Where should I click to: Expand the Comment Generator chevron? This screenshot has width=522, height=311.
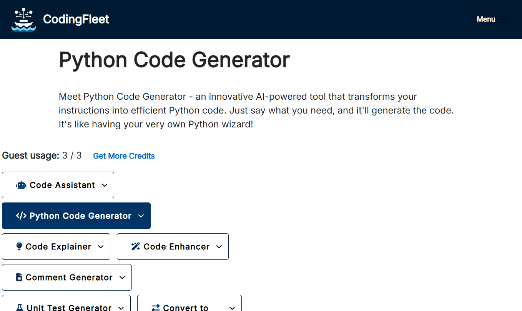coord(122,278)
